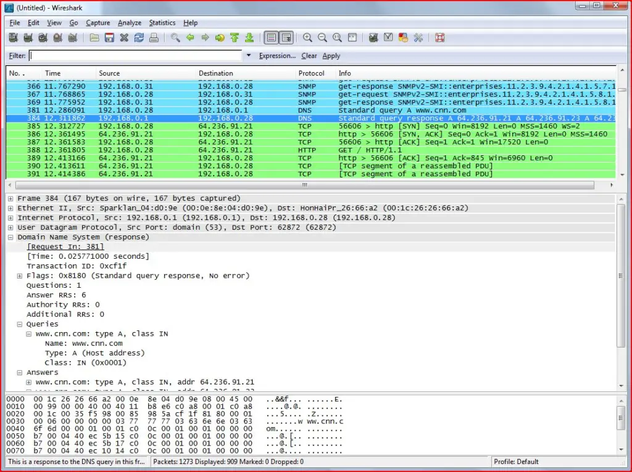This screenshot has height=472, width=632.
Task: Open the filter bookmark dropdown arrow
Action: pyautogui.click(x=249, y=55)
